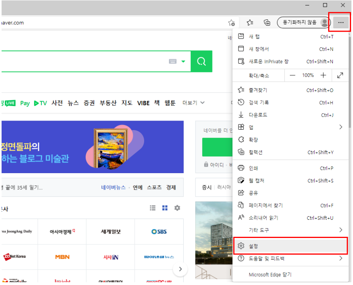The height and width of the screenshot is (285, 353).
Task: Expand the search autocomplete dropdown arrow
Action: pos(183,61)
